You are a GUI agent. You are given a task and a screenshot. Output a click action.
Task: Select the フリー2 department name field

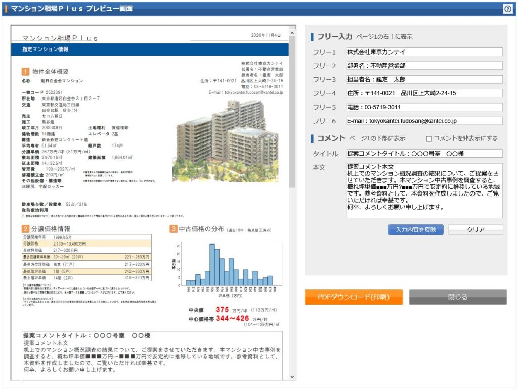pyautogui.click(x=424, y=66)
